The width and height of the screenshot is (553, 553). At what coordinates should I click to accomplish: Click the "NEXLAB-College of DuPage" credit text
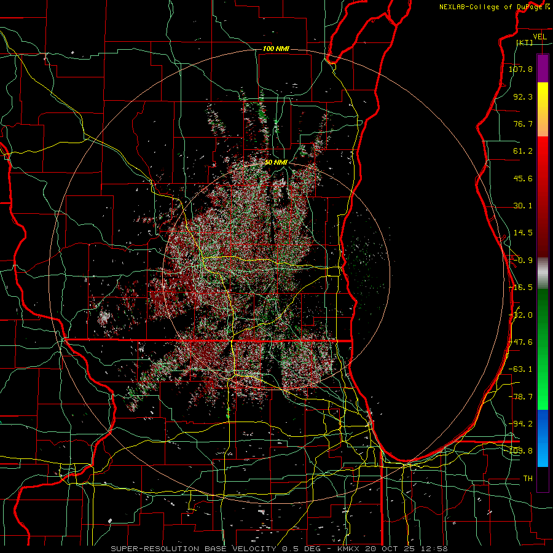pos(492,7)
